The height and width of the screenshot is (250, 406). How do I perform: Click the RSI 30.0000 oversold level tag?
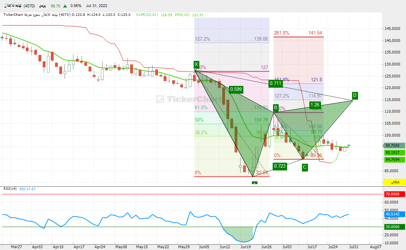tap(394, 227)
